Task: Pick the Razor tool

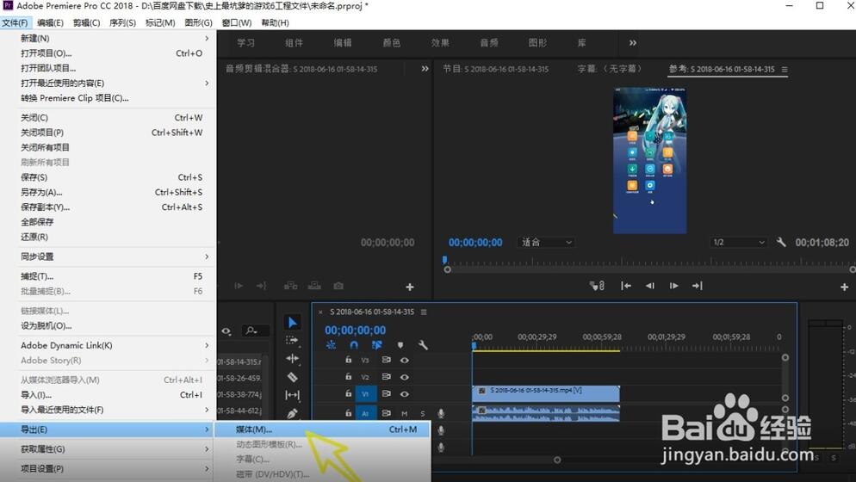Action: coord(293,377)
